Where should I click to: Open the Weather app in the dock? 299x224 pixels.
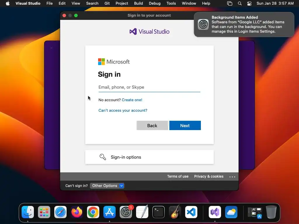pyautogui.click(x=231, y=212)
